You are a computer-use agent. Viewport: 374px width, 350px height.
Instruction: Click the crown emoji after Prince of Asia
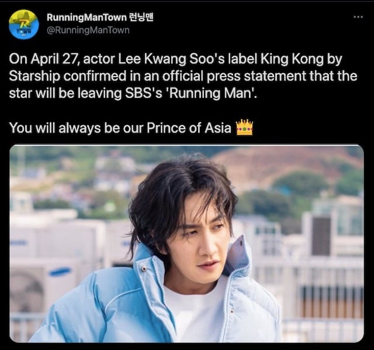[x=244, y=128]
